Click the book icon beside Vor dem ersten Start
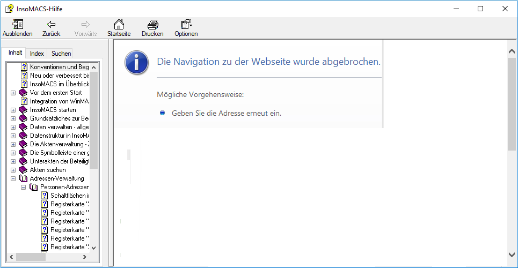 point(23,93)
